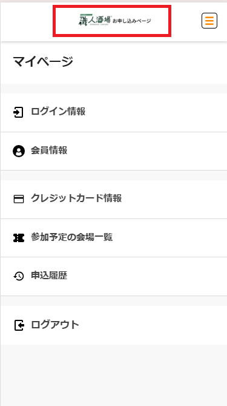The height and width of the screenshot is (406, 227).
Task: Click the person avatar icon for 会員情報
Action: [19, 151]
